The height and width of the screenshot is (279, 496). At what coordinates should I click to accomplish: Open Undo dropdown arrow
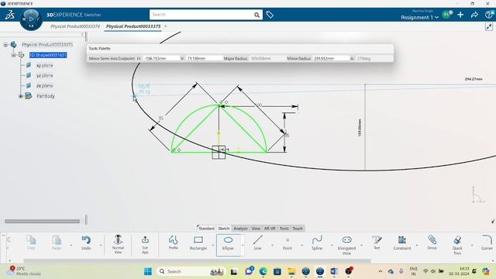coord(101,245)
